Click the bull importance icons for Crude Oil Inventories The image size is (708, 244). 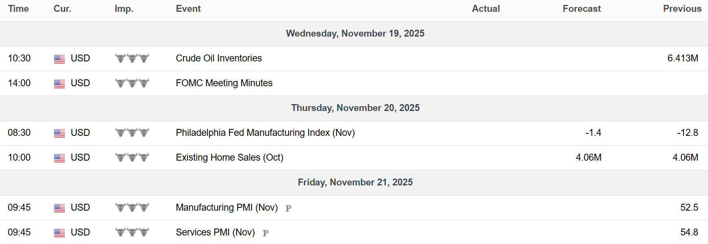click(x=132, y=58)
